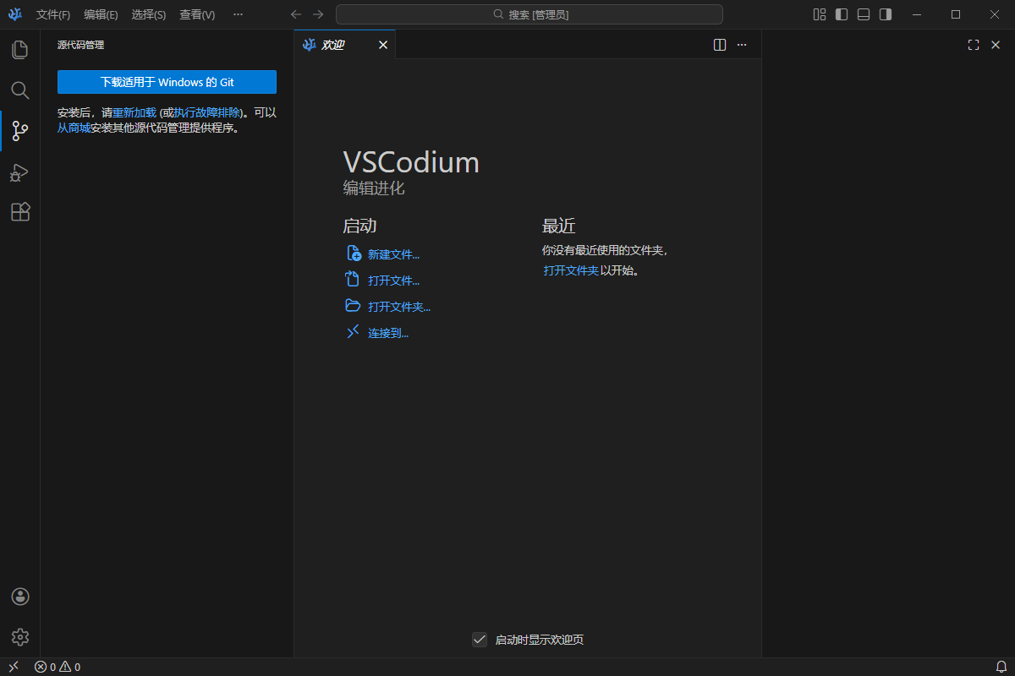This screenshot has width=1015, height=676.
Task: Toggle the panel visibility icon in title bar
Action: (x=863, y=14)
